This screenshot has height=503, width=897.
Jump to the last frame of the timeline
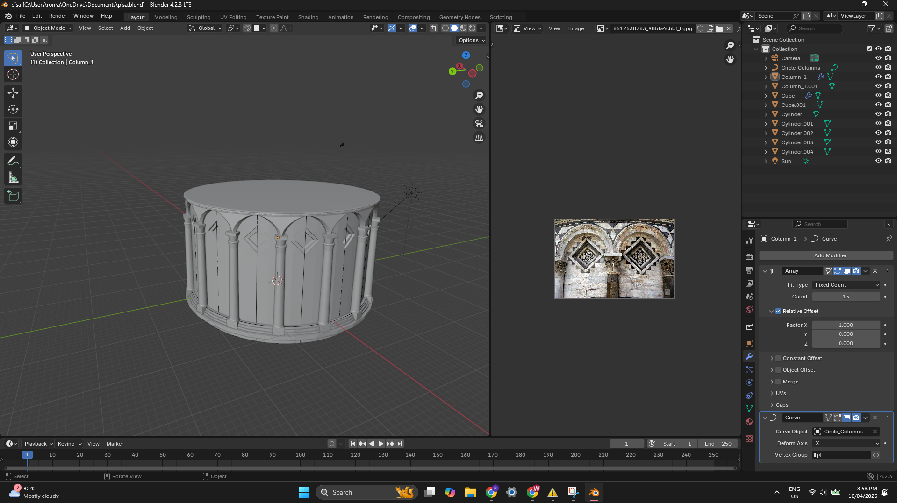point(400,444)
